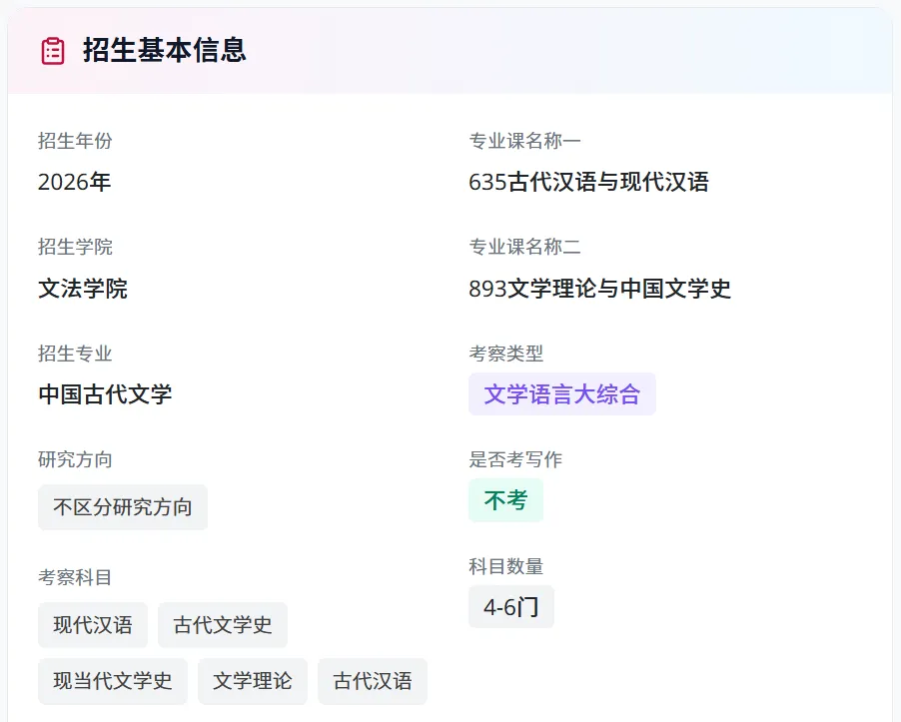This screenshot has width=901, height=722.
Task: Click the 4-6门 subject count tag
Action: [510, 607]
